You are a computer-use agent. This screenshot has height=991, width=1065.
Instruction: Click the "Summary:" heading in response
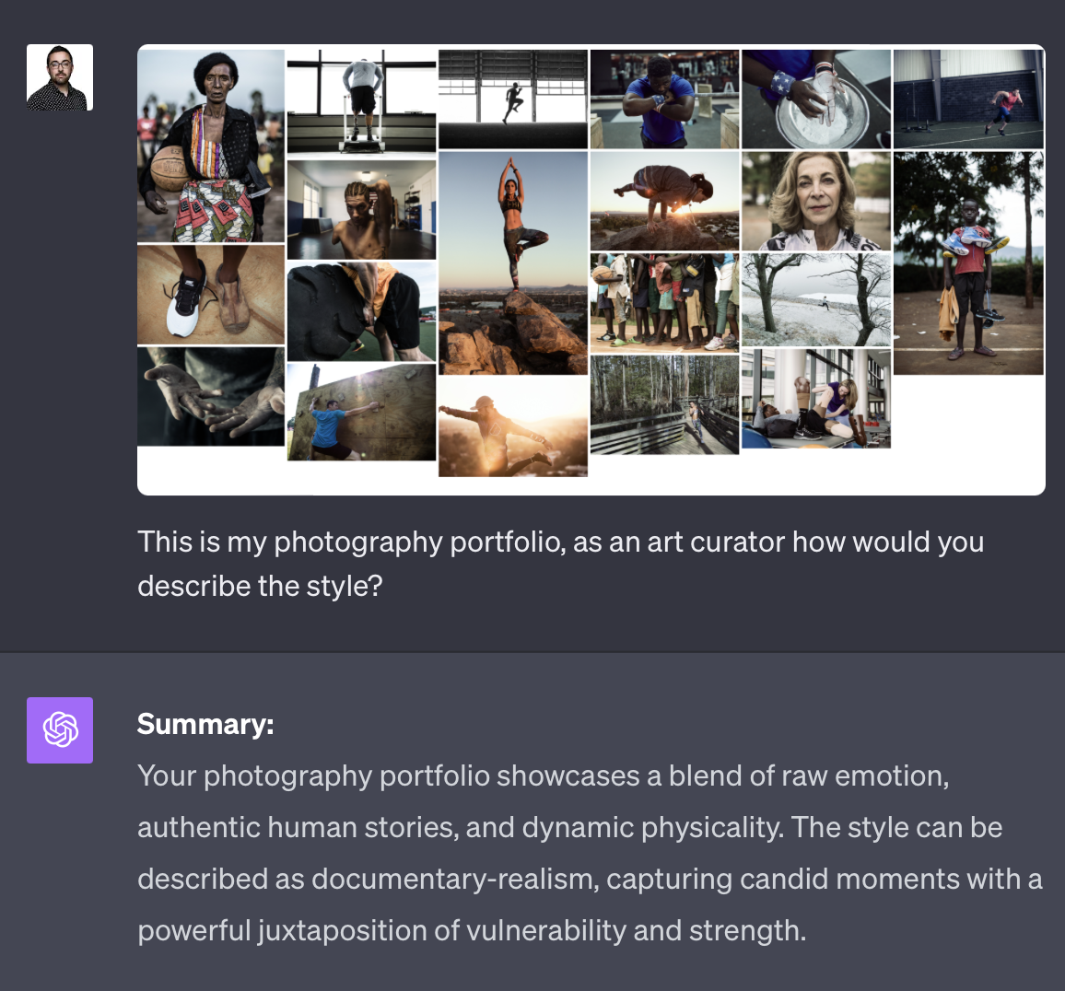point(205,724)
